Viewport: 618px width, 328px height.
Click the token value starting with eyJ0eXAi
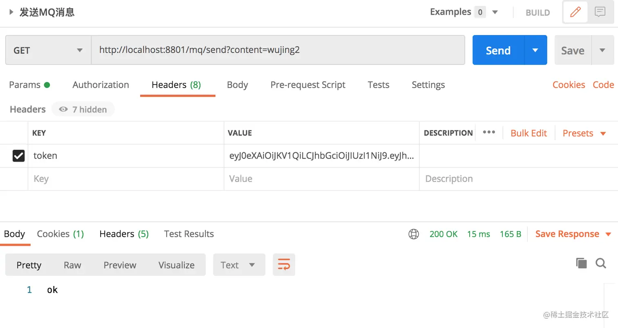pos(322,156)
